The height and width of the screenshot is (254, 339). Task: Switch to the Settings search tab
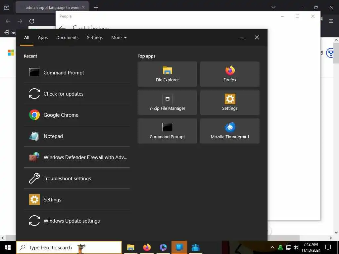pos(95,38)
